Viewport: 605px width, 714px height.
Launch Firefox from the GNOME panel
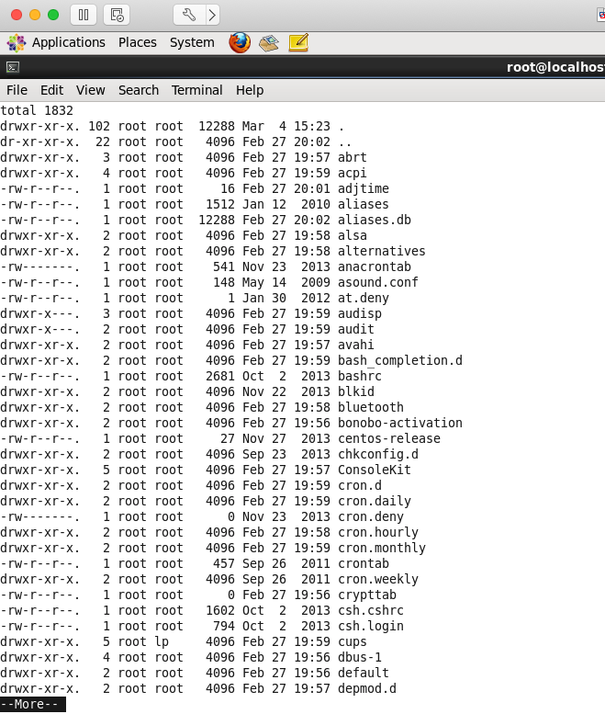[x=240, y=43]
